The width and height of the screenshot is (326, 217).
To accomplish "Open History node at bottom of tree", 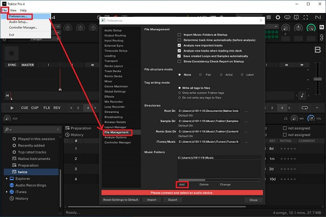I will [22, 199].
